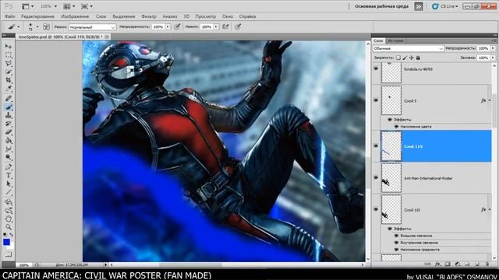
Task: Open the brush preset picker arrow
Action: [37, 27]
